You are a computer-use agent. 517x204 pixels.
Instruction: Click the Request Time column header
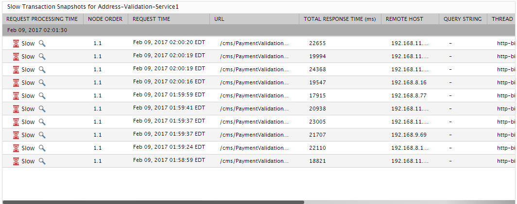(x=169, y=19)
